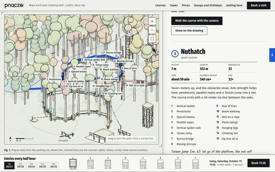The image size is (275, 172).
Task: Click the '3 Spaced beams' map label
Action: point(78,72)
